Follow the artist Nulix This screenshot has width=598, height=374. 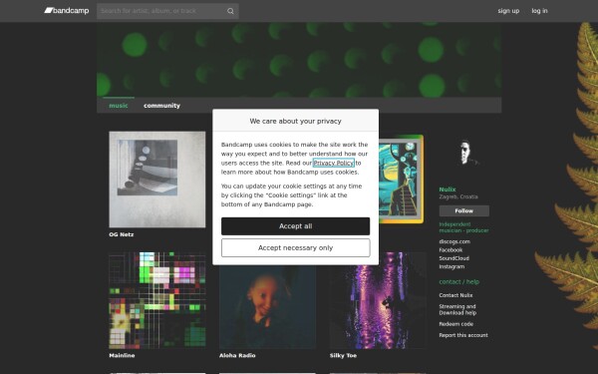point(464,211)
